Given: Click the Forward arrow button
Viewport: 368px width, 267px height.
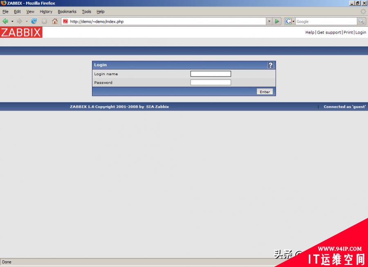Looking at the screenshot, I should click(x=19, y=21).
